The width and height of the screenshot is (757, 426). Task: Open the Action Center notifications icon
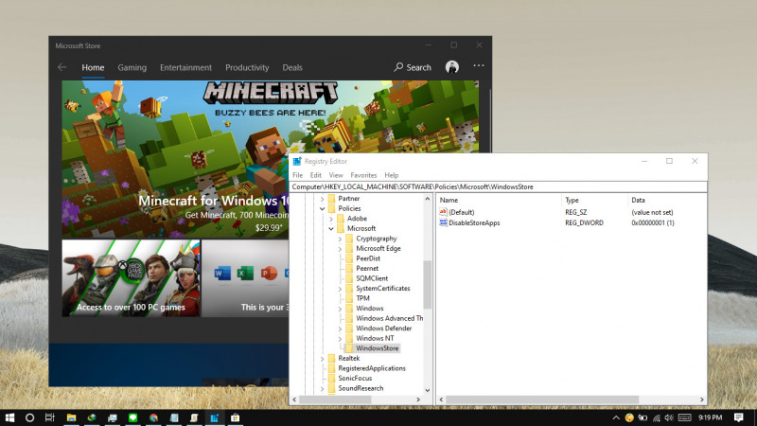tap(739, 417)
